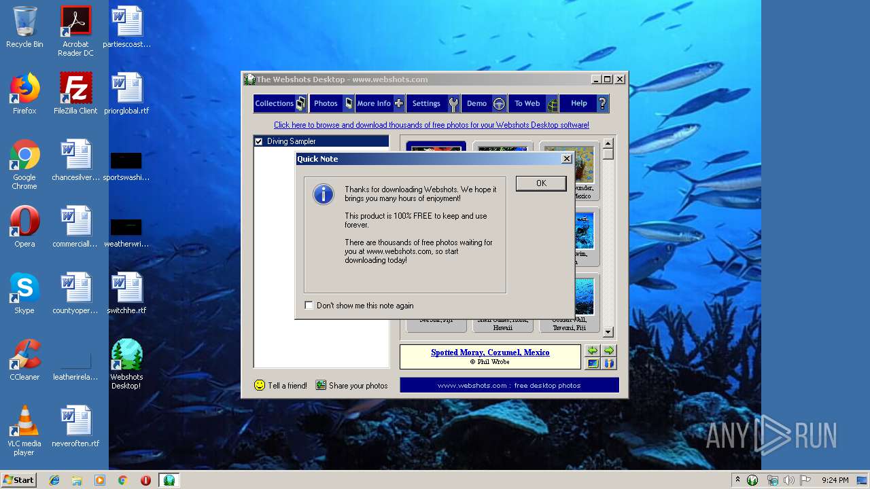The image size is (870, 489).
Task: Open the volume speaker tray icon
Action: (x=789, y=480)
